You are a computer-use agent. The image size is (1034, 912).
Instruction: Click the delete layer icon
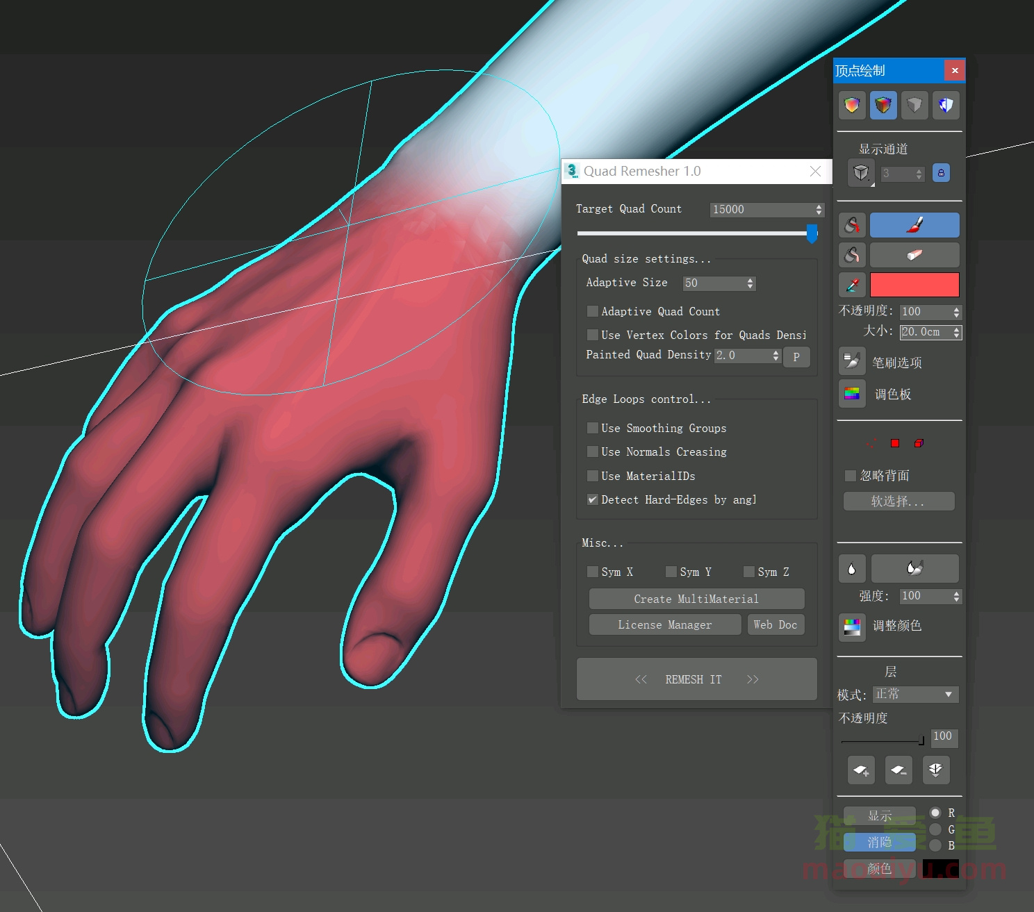(x=898, y=770)
